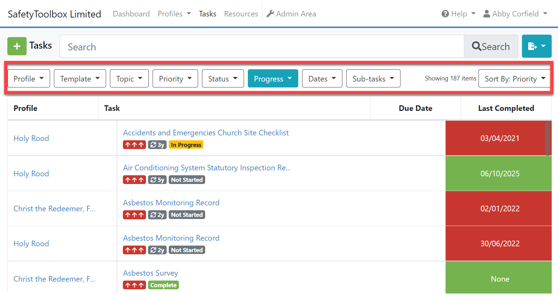
Task: Click the Help question mark icon
Action: pyautogui.click(x=445, y=14)
